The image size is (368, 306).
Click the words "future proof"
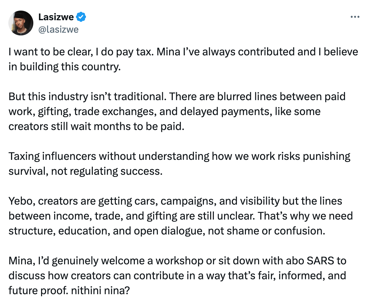(x=39, y=291)
